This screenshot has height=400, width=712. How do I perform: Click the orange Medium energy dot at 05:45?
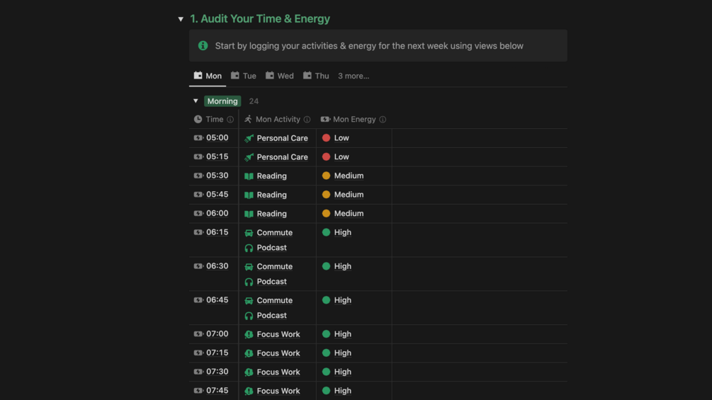326,195
